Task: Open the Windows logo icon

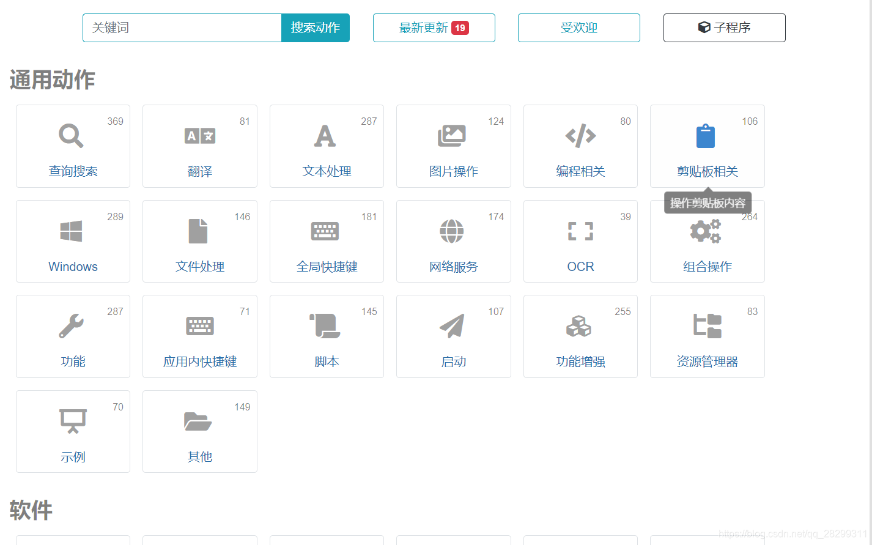Action: click(x=71, y=231)
